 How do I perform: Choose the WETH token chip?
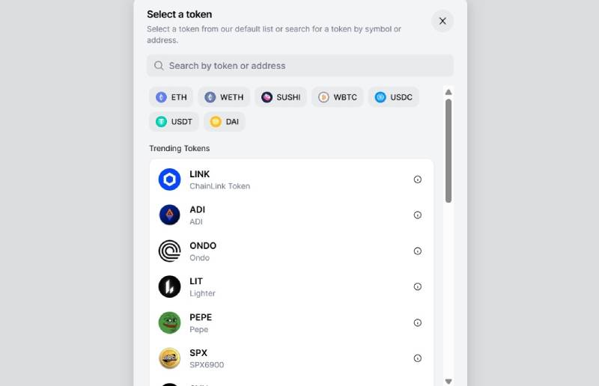224,97
